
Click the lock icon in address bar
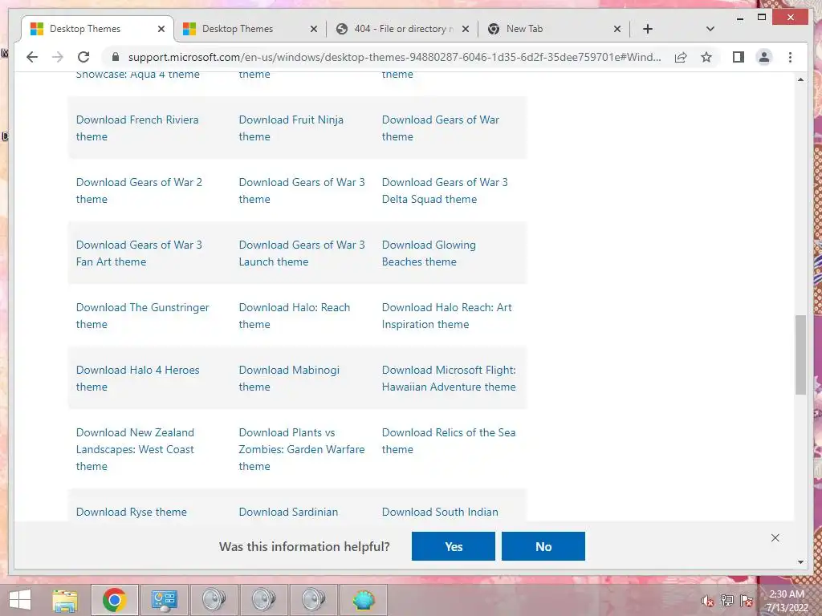click(x=116, y=57)
